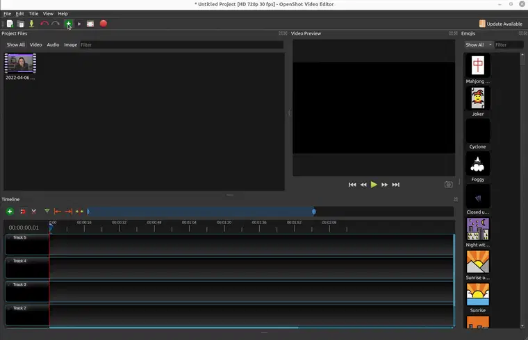Show All project files filter
This screenshot has height=340, width=528.
(x=16, y=44)
